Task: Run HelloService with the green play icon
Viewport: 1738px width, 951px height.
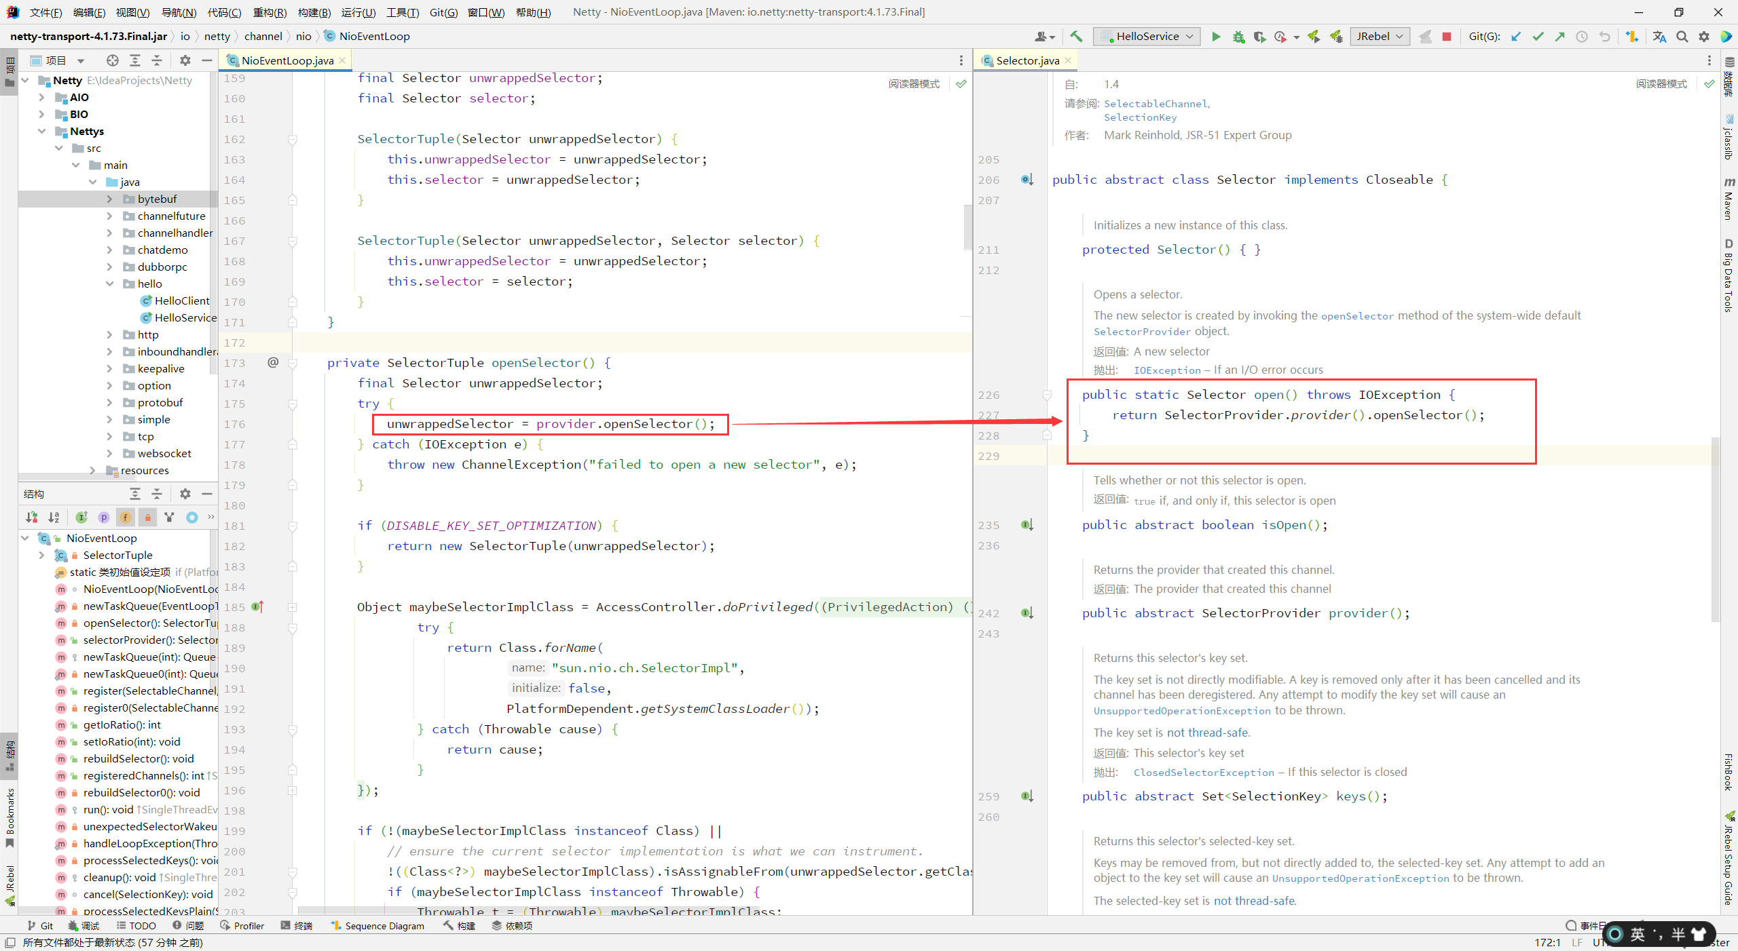Action: click(x=1216, y=37)
